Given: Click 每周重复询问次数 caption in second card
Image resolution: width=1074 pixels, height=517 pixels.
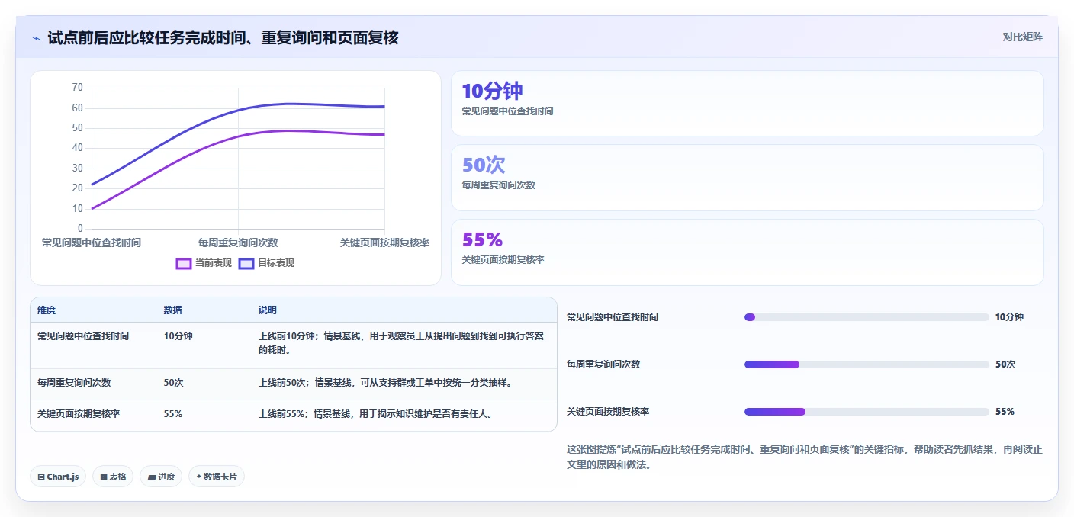Looking at the screenshot, I should coord(498,185).
